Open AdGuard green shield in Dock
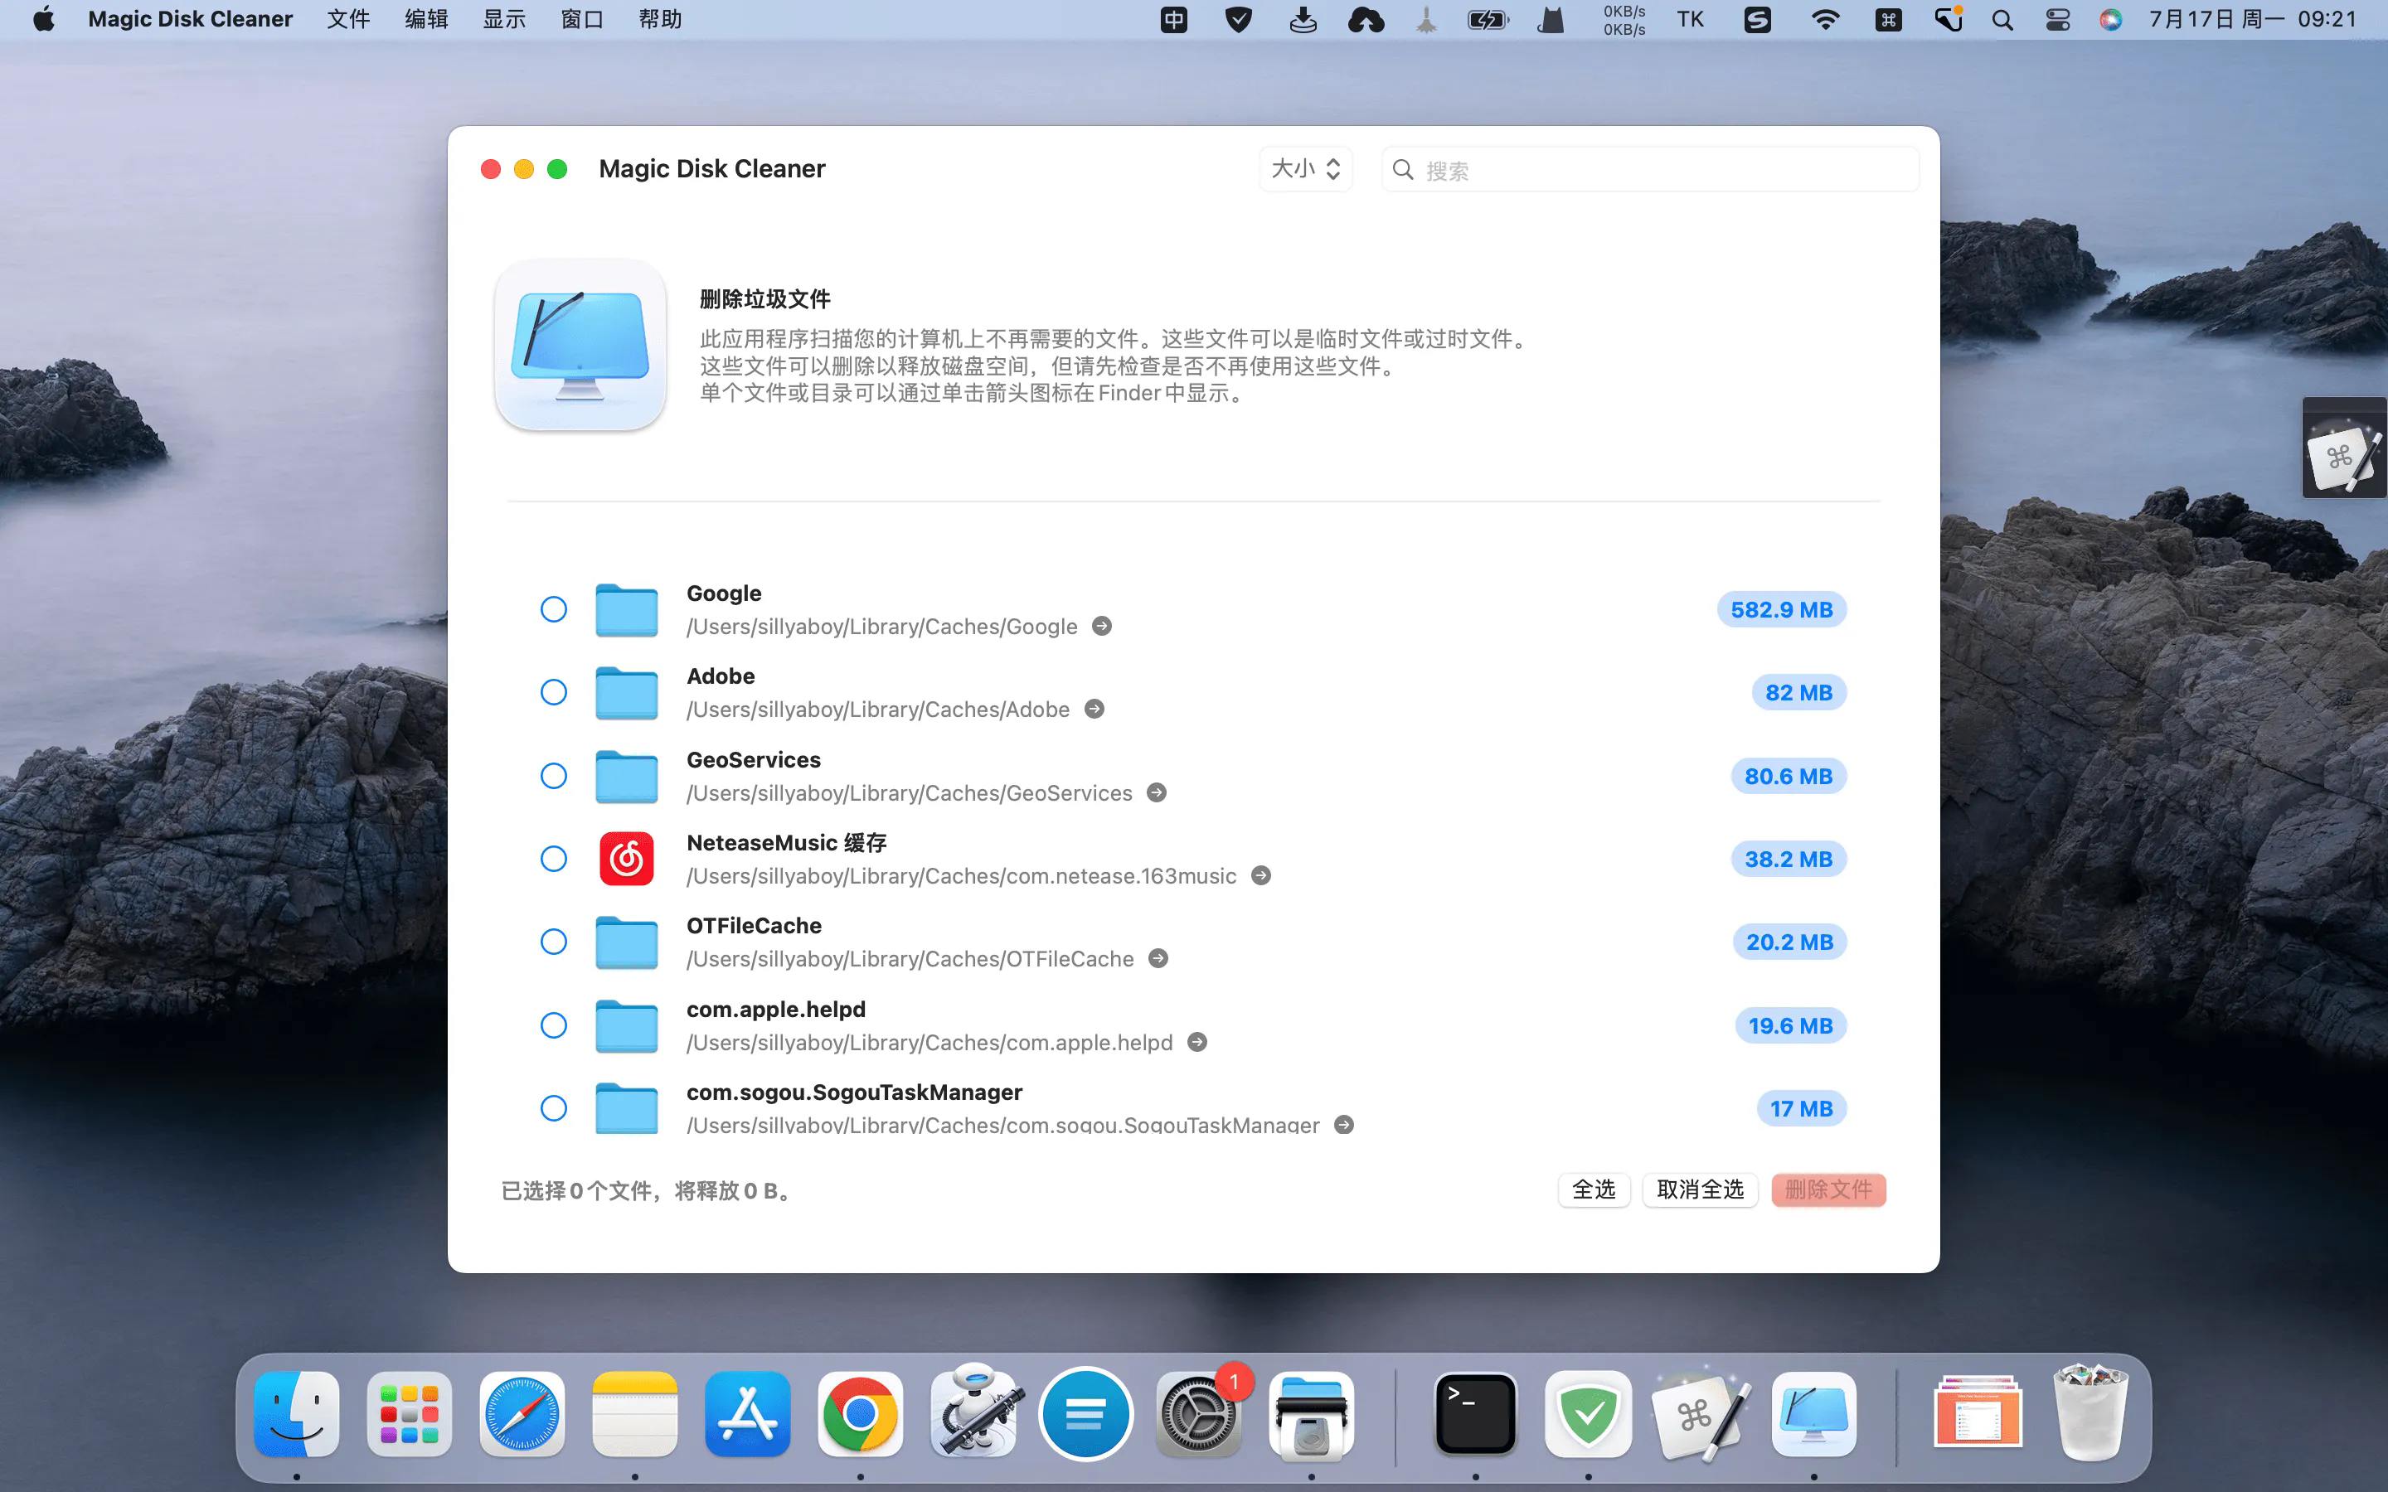 coord(1588,1414)
